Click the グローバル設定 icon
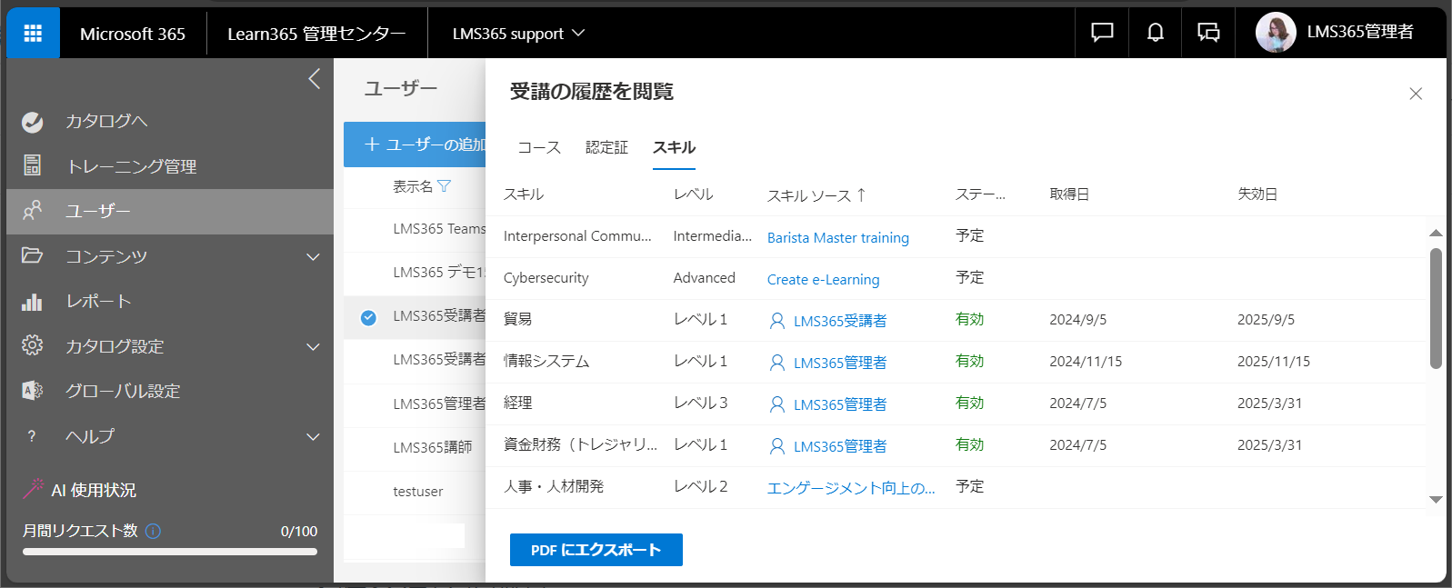Image resolution: width=1452 pixels, height=588 pixels. pyautogui.click(x=33, y=391)
